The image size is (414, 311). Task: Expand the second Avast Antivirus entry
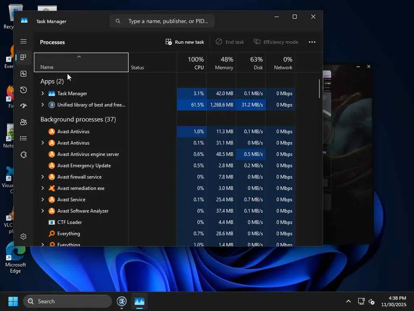pyautogui.click(x=42, y=143)
